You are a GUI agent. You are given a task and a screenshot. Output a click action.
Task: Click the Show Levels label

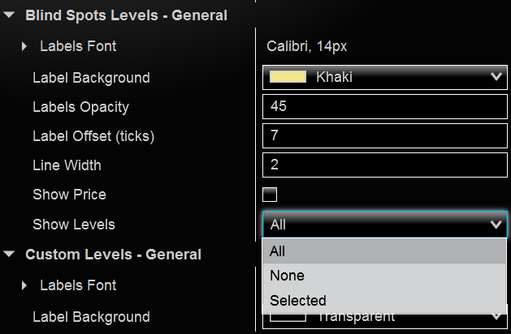click(x=74, y=225)
